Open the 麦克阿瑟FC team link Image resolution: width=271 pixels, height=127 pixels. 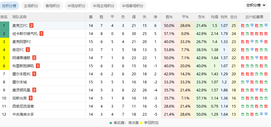22,42
